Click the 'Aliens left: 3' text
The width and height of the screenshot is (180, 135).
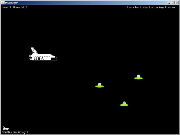(20, 8)
